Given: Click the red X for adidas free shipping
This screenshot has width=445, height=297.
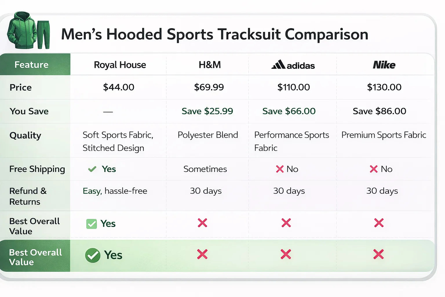Looking at the screenshot, I should 280,169.
